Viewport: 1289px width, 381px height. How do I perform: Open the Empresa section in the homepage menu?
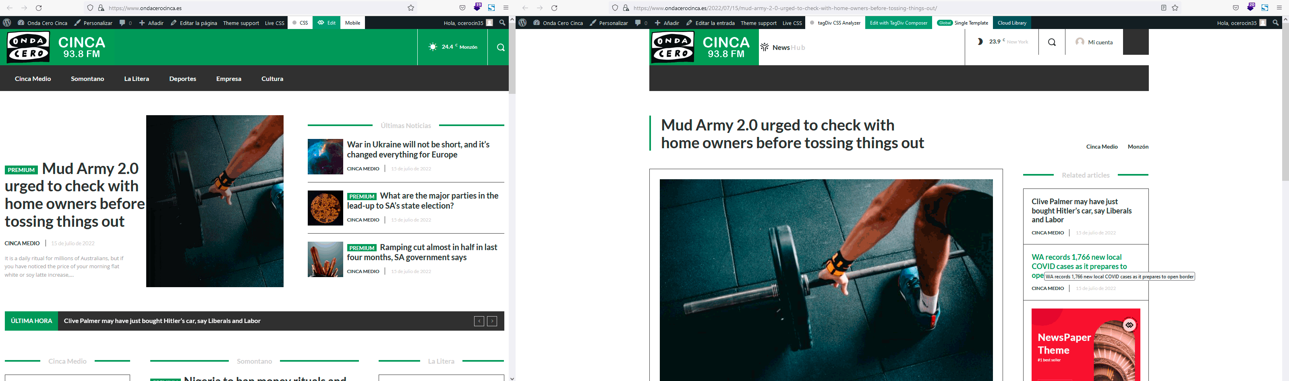pyautogui.click(x=229, y=79)
